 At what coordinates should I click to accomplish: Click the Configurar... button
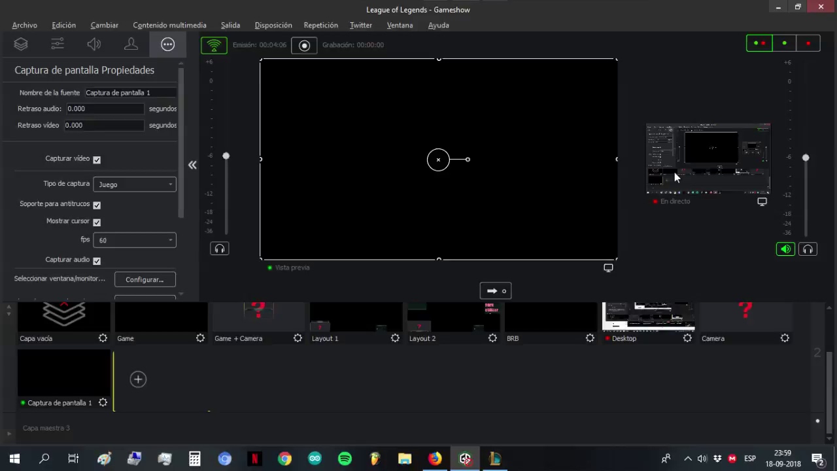coord(145,279)
